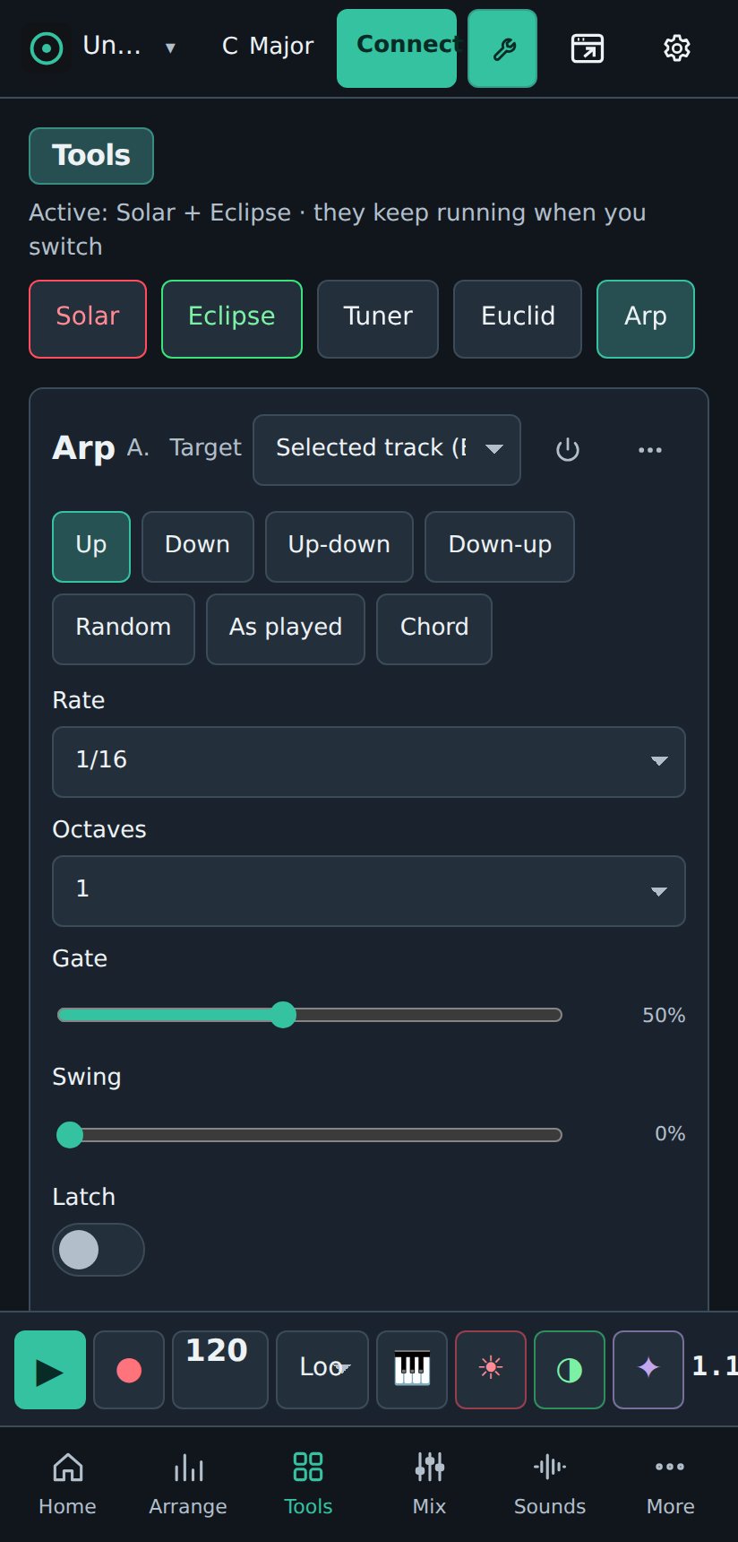Viewport: 738px width, 1542px height.
Task: Select the Down-up arp mode
Action: point(500,547)
